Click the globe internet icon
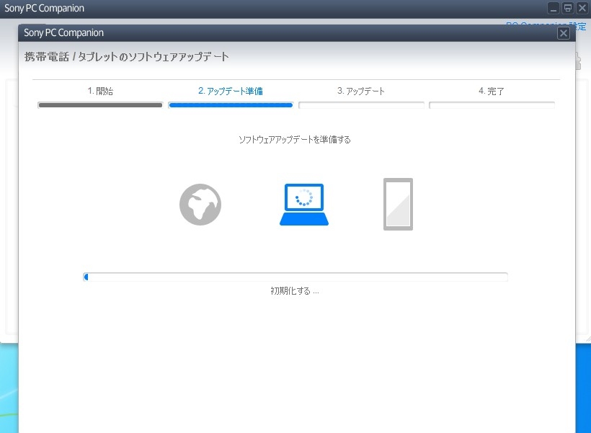Image resolution: width=591 pixels, height=433 pixels. point(200,205)
